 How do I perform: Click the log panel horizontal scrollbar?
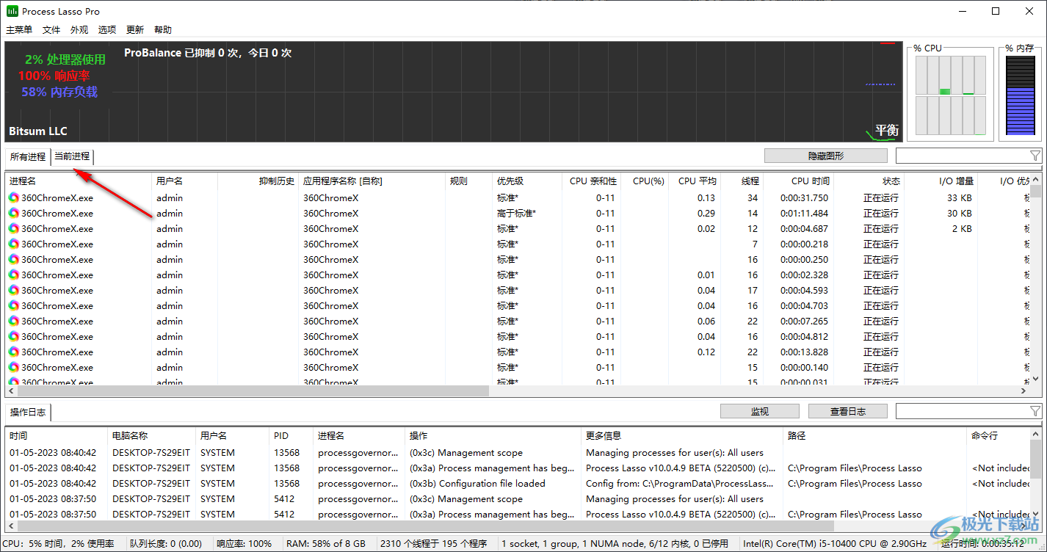tap(518, 526)
